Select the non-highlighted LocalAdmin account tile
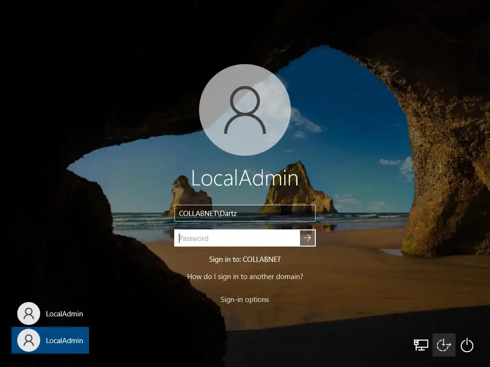Image resolution: width=490 pixels, height=367 pixels. pyautogui.click(x=50, y=313)
